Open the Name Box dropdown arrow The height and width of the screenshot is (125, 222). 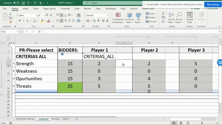click(17, 32)
